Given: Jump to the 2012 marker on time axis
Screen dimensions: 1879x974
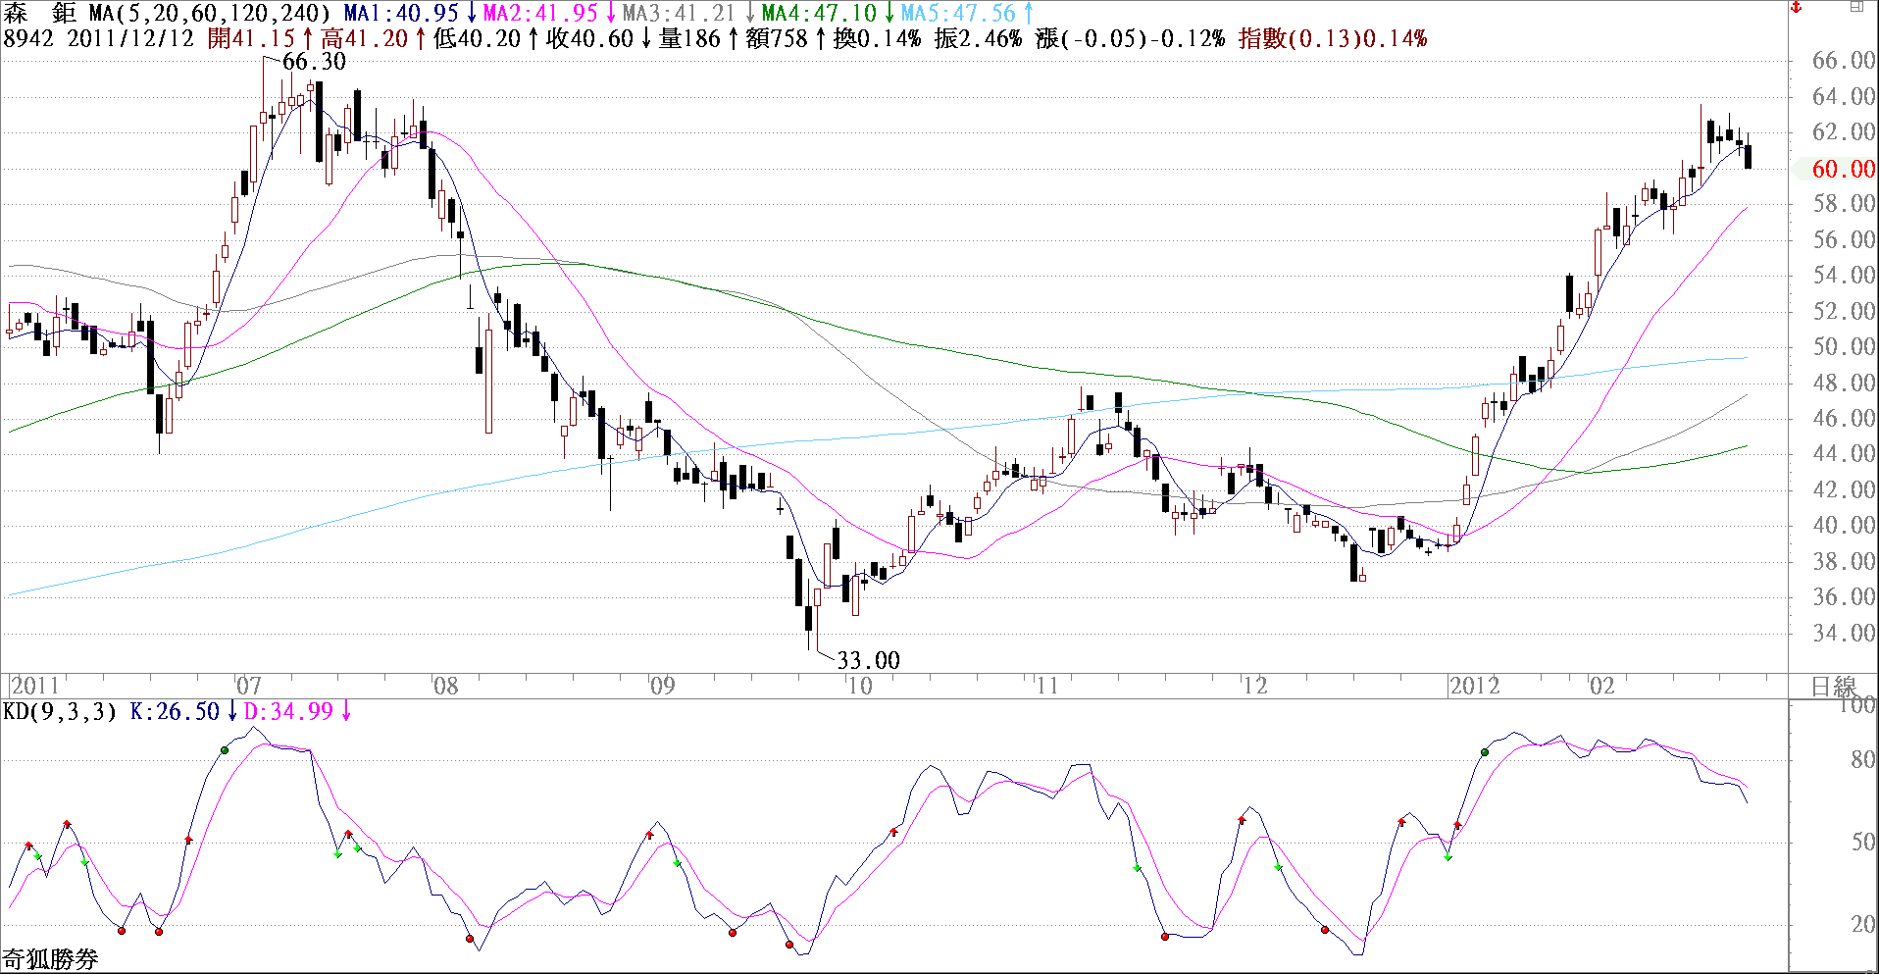Looking at the screenshot, I should pos(1475,686).
